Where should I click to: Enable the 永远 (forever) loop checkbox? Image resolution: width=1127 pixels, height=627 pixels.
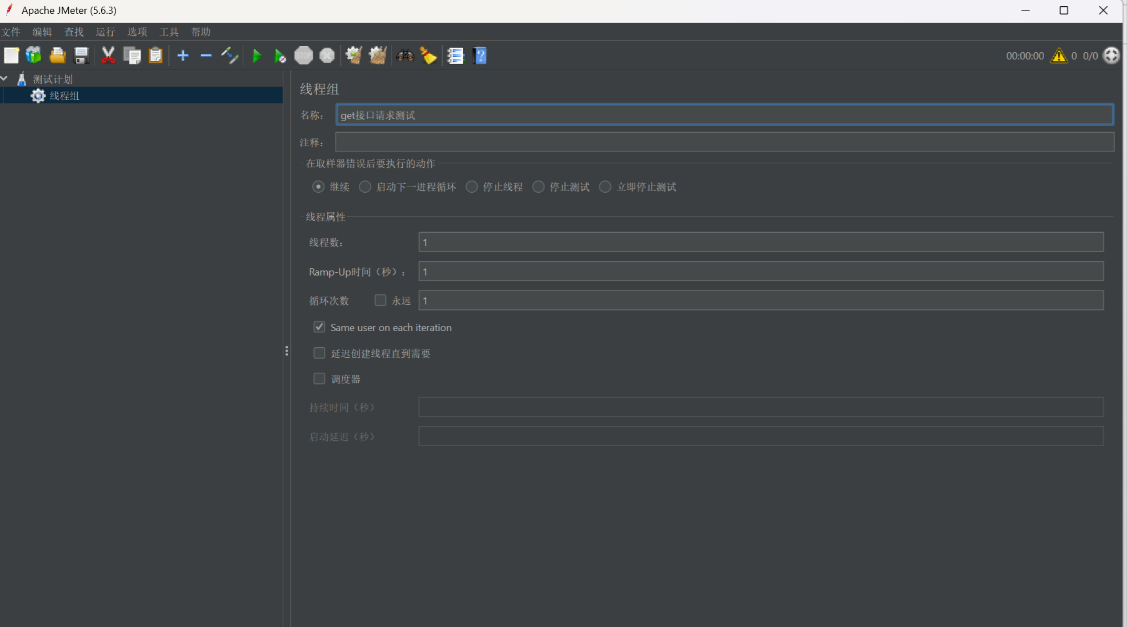(380, 301)
